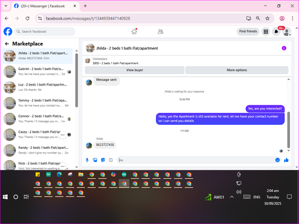This screenshot has width=299, height=224.
Task: Click conversation scroll up arrow
Action: (x=288, y=79)
